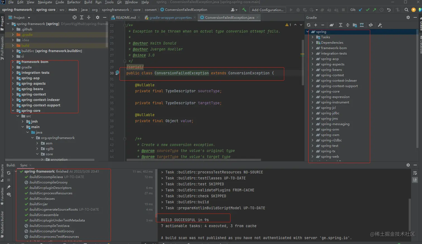
Task: Collapse all nodes in Gradle panel
Action: pos(347,25)
